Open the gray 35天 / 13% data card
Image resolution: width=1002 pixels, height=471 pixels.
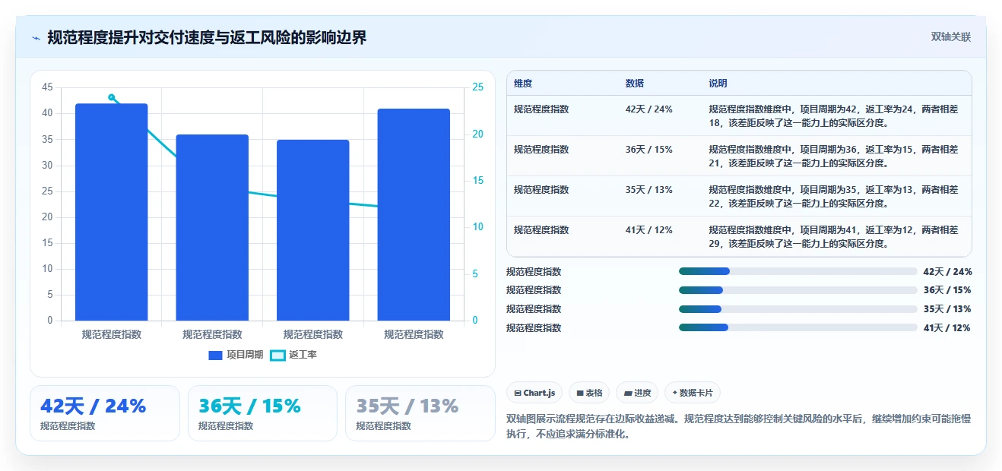click(x=420, y=413)
